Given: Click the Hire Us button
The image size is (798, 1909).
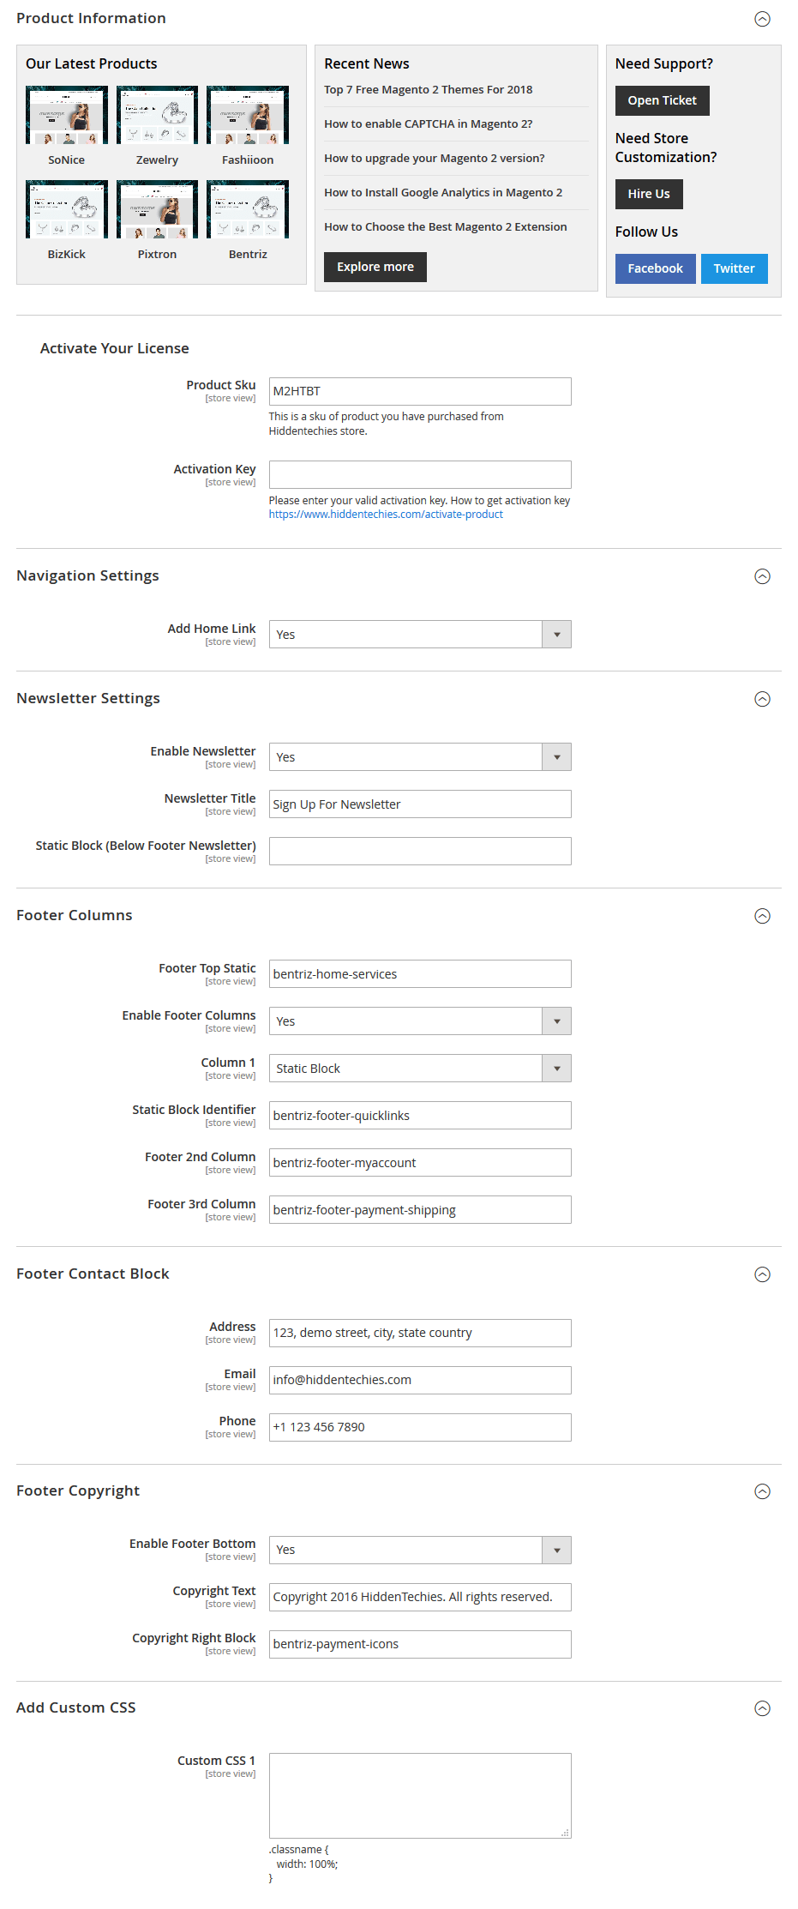Looking at the screenshot, I should tap(648, 194).
